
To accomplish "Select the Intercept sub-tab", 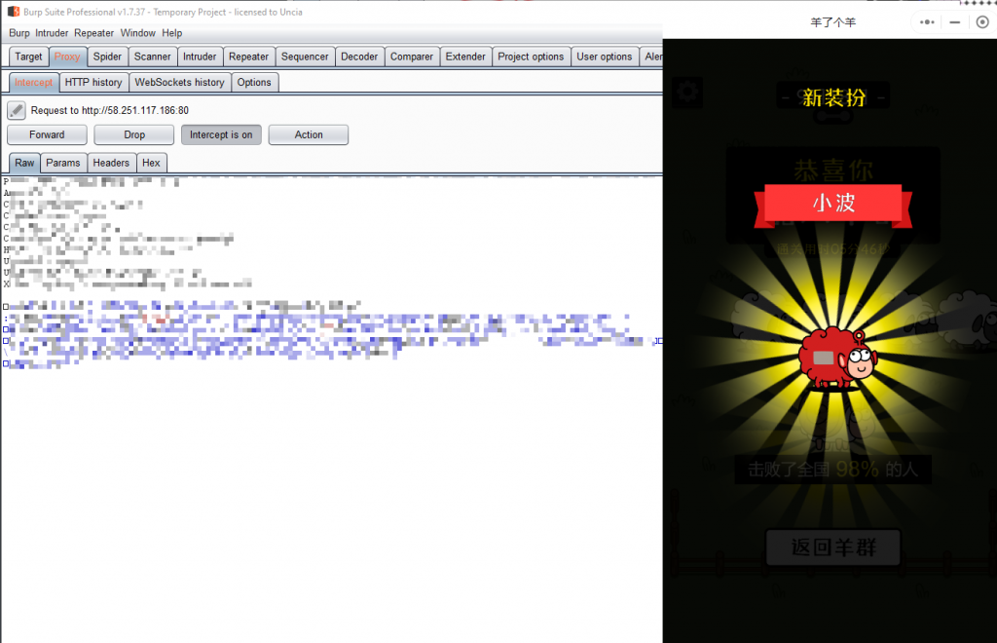I will 34,82.
